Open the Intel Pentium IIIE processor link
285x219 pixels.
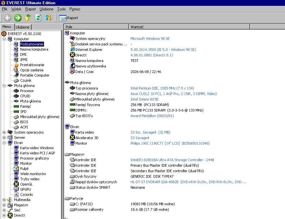tap(162, 88)
